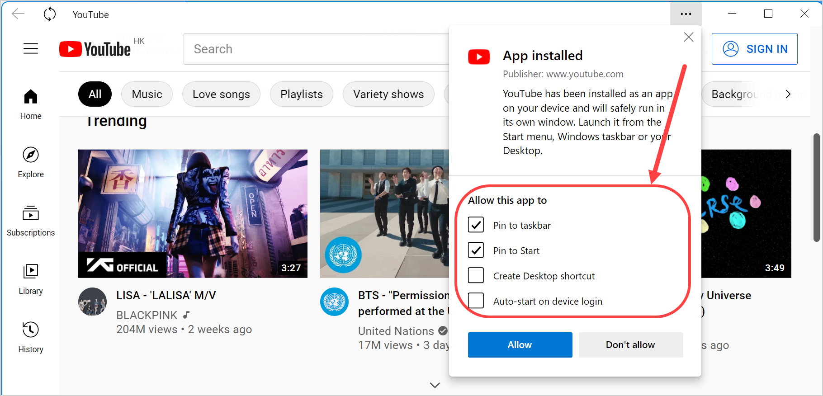823x396 pixels.
Task: Play the 3:49 video thumbnail
Action: [746, 213]
